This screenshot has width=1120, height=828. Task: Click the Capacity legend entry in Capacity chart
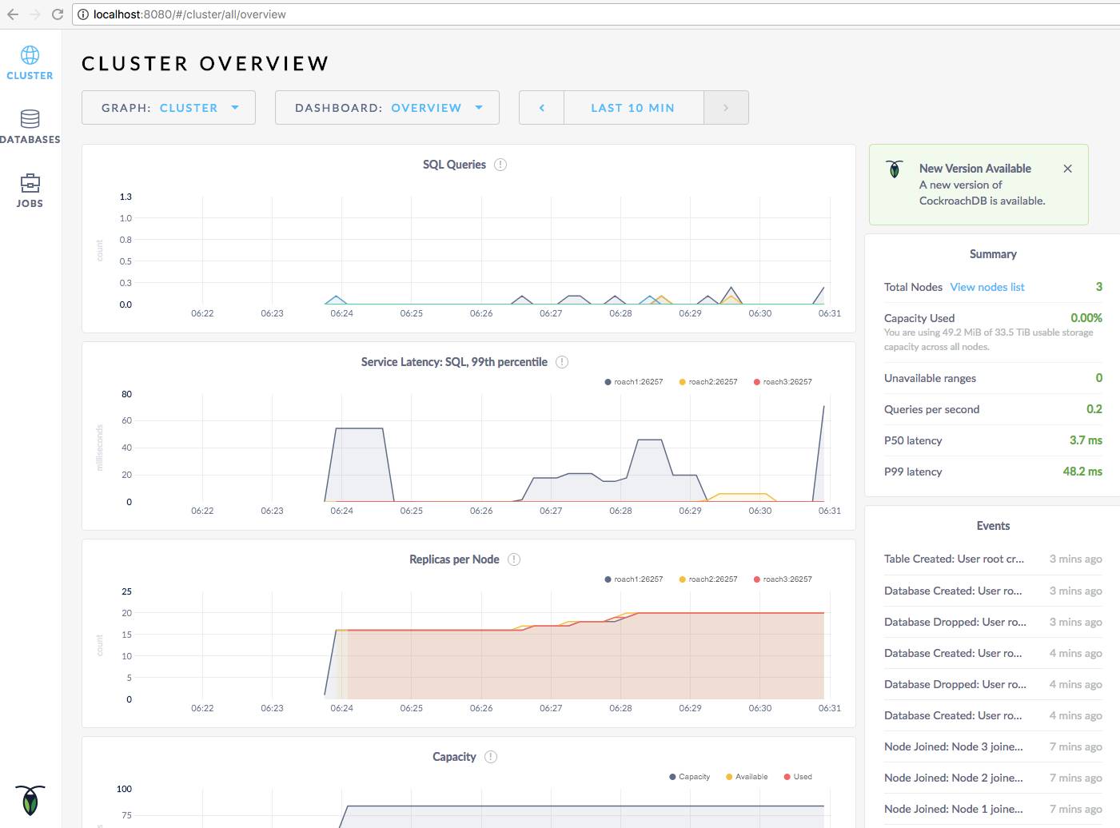tap(690, 777)
